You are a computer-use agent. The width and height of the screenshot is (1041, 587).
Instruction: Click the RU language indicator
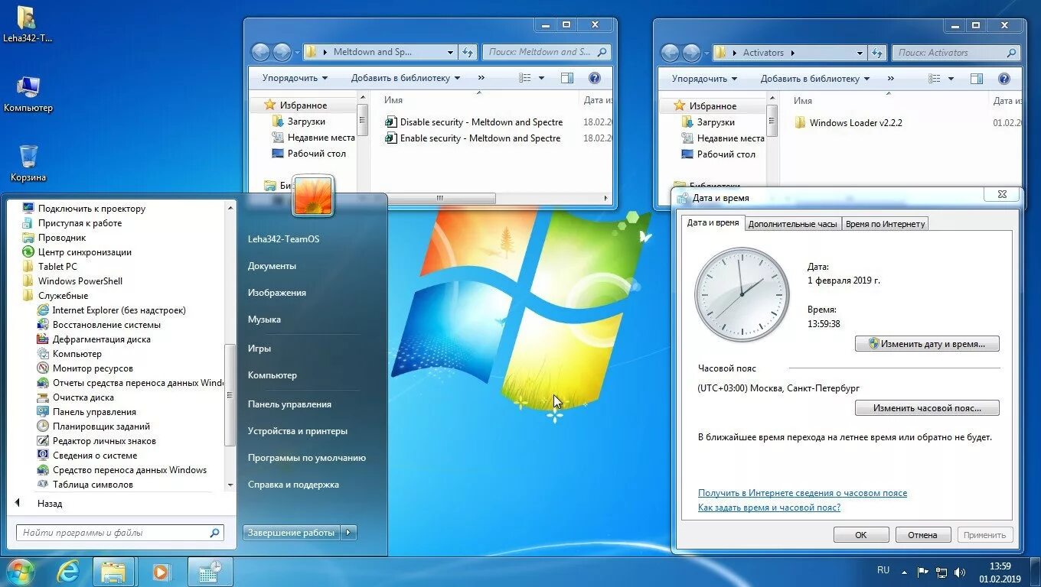pos(883,570)
